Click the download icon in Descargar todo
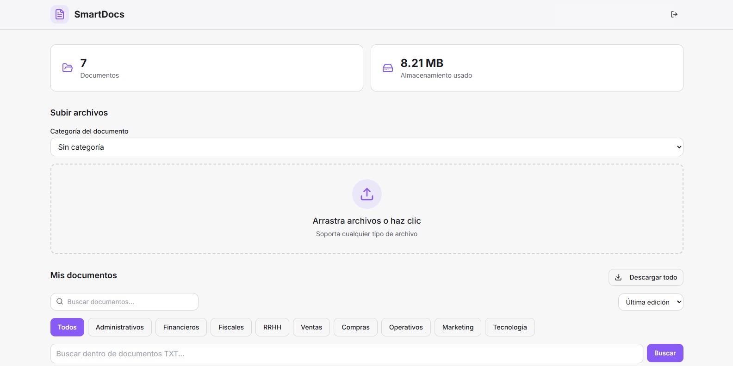733x366 pixels. 618,277
